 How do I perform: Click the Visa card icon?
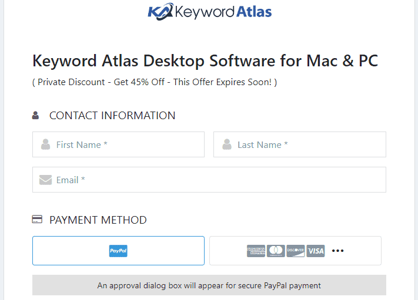coord(316,251)
